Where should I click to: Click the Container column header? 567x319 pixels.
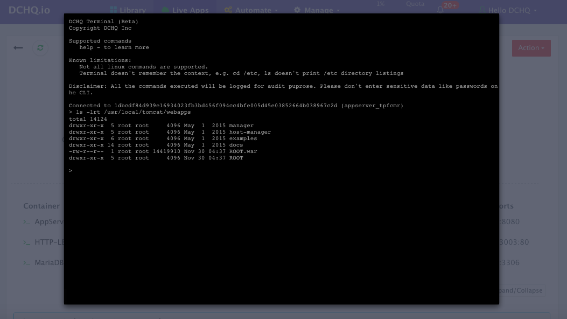click(x=41, y=206)
